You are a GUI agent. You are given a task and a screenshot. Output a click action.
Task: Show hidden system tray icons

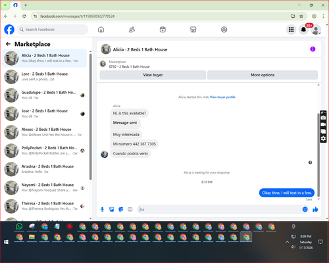(x=287, y=242)
